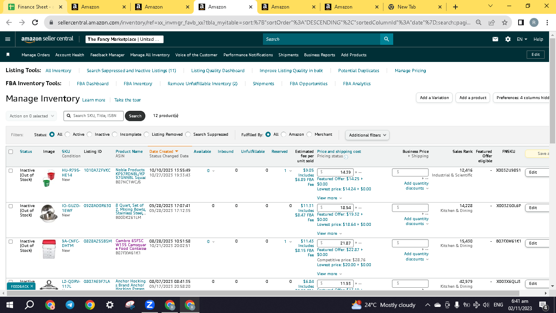Choose the Listing Removed status radio
Viewport: 556px width, 313px height.
tap(147, 134)
